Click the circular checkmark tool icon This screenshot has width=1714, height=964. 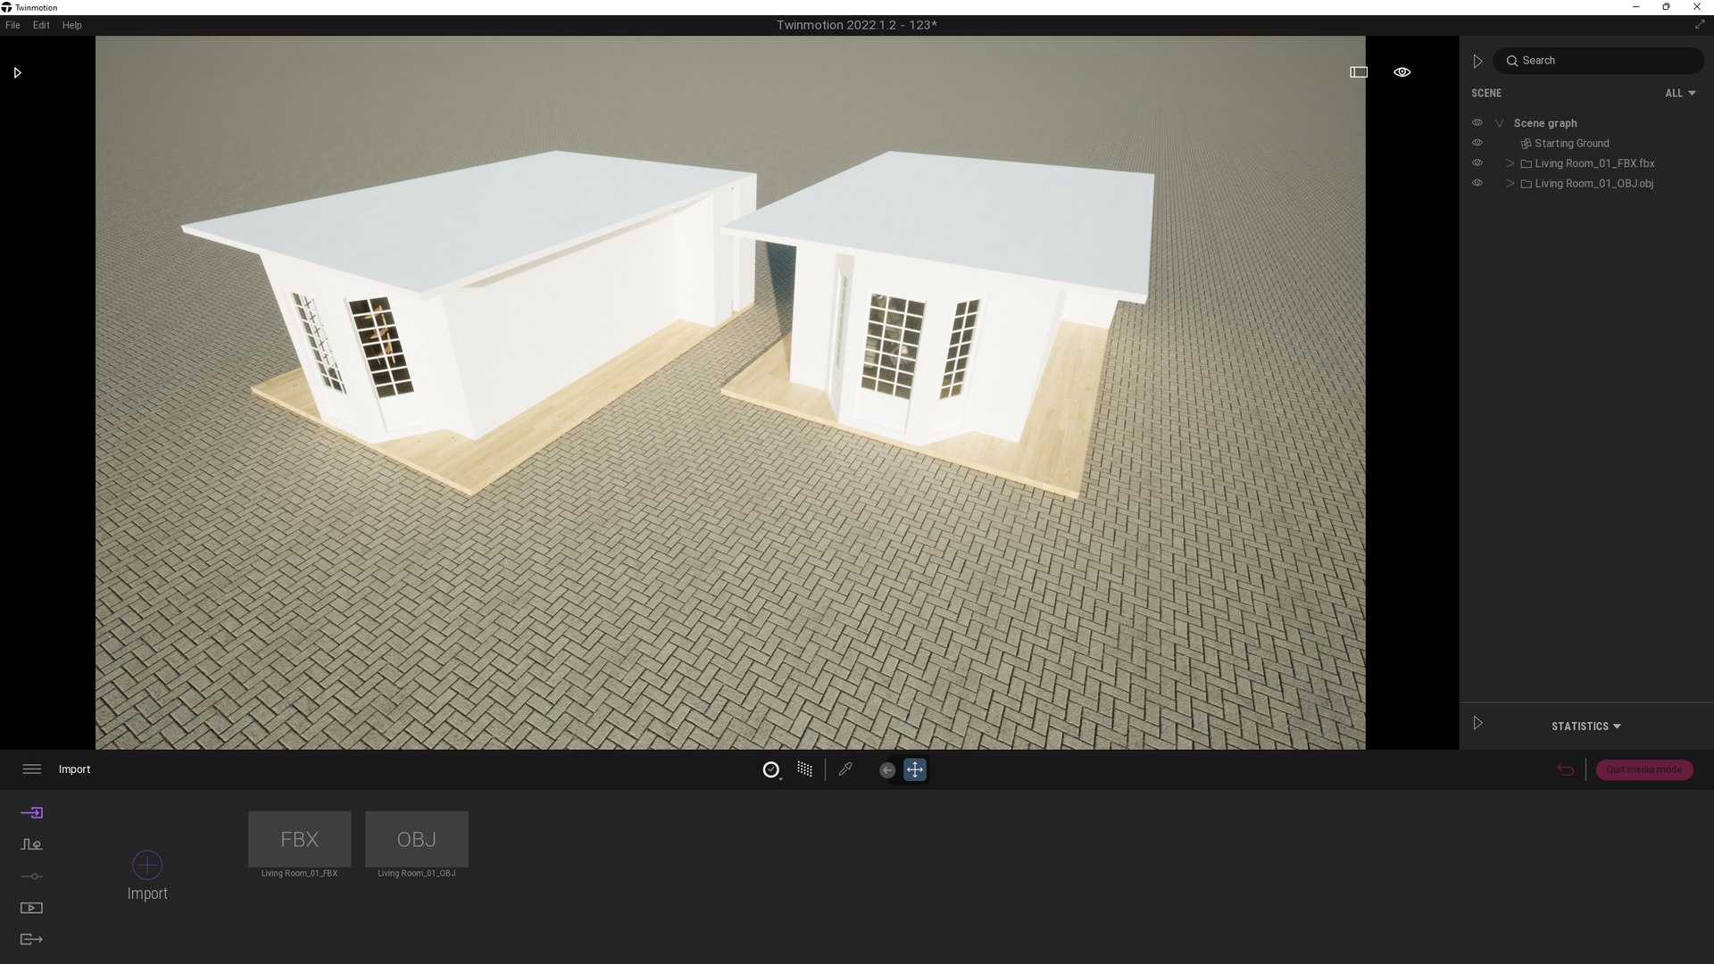coord(771,769)
